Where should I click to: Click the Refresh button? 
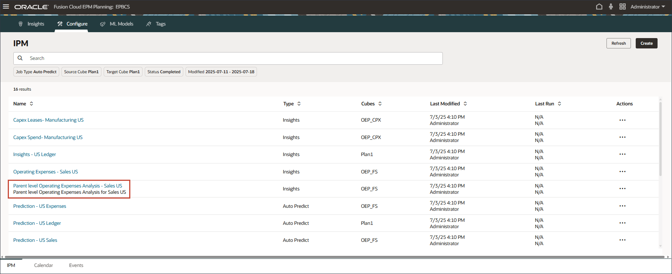tap(618, 43)
